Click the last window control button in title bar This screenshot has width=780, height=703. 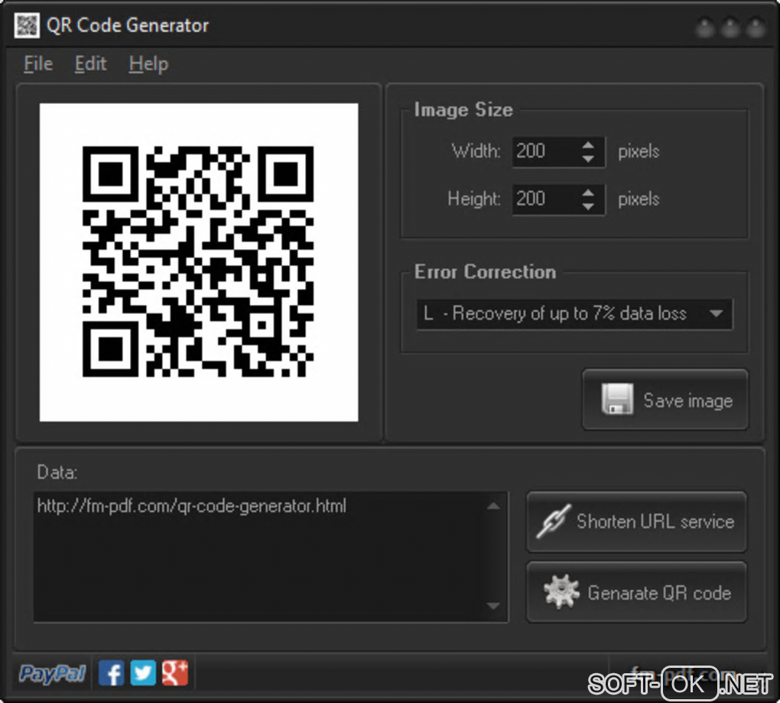point(756,28)
